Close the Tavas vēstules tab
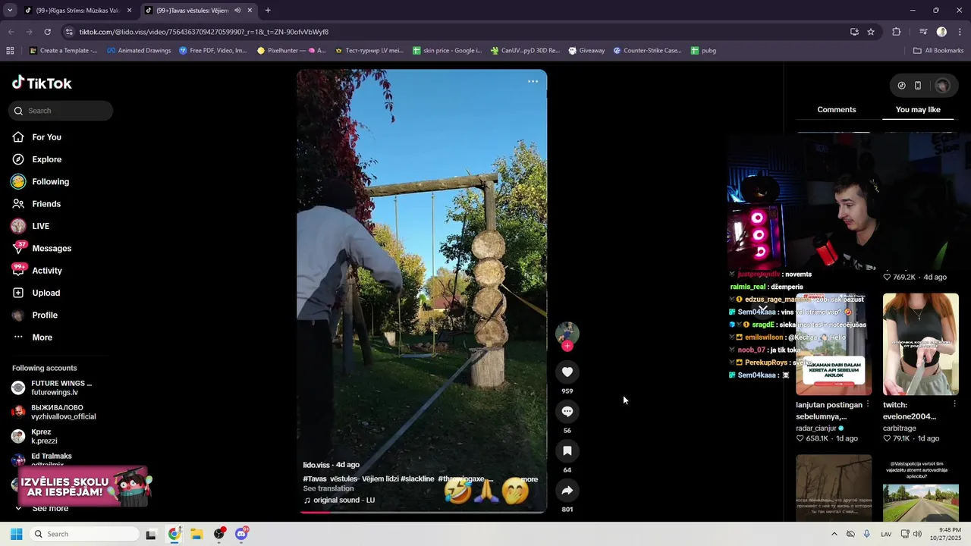The width and height of the screenshot is (971, 546). (250, 11)
